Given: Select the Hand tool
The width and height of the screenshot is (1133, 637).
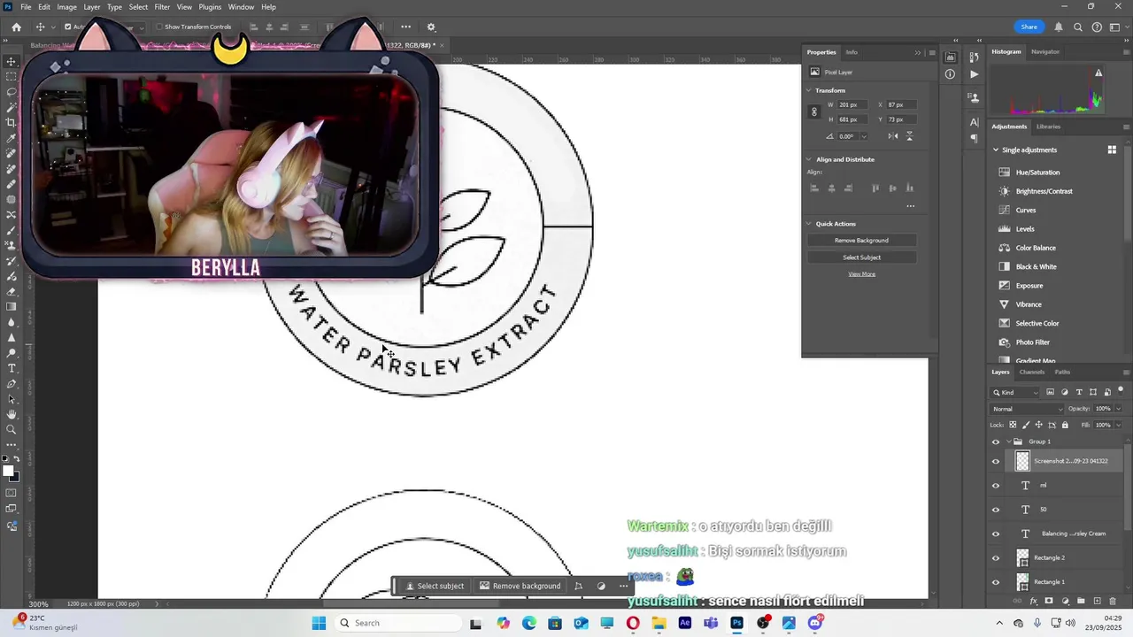Looking at the screenshot, I should pos(12,414).
